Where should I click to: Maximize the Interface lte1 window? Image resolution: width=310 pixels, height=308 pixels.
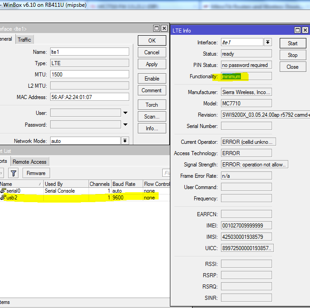(156, 28)
